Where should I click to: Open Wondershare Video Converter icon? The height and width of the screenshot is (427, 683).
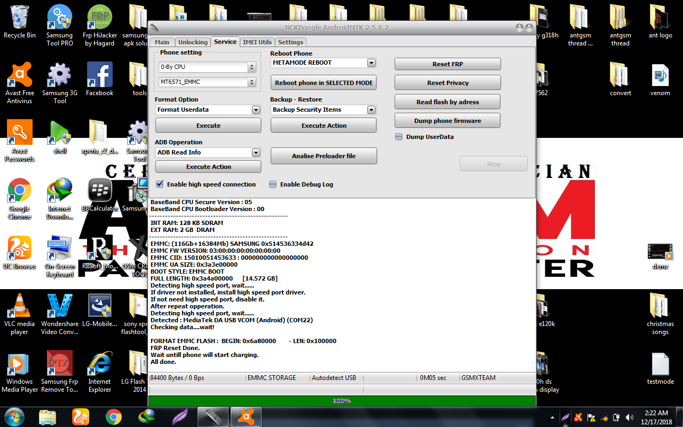[59, 314]
